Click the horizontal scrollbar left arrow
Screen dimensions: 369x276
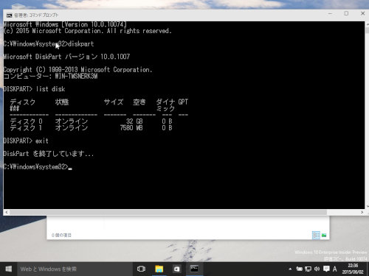click(7, 212)
